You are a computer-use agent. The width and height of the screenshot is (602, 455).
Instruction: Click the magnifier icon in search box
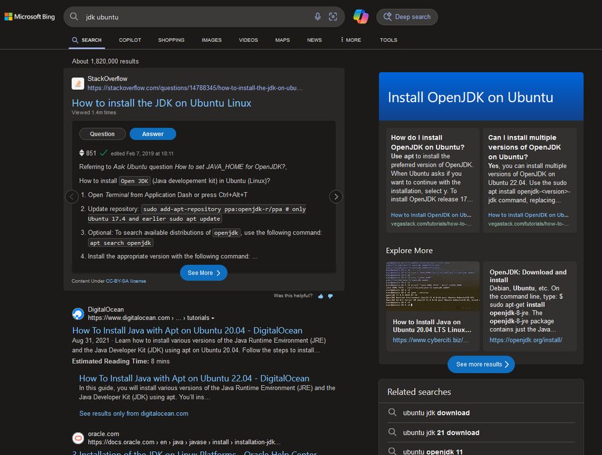tap(74, 16)
